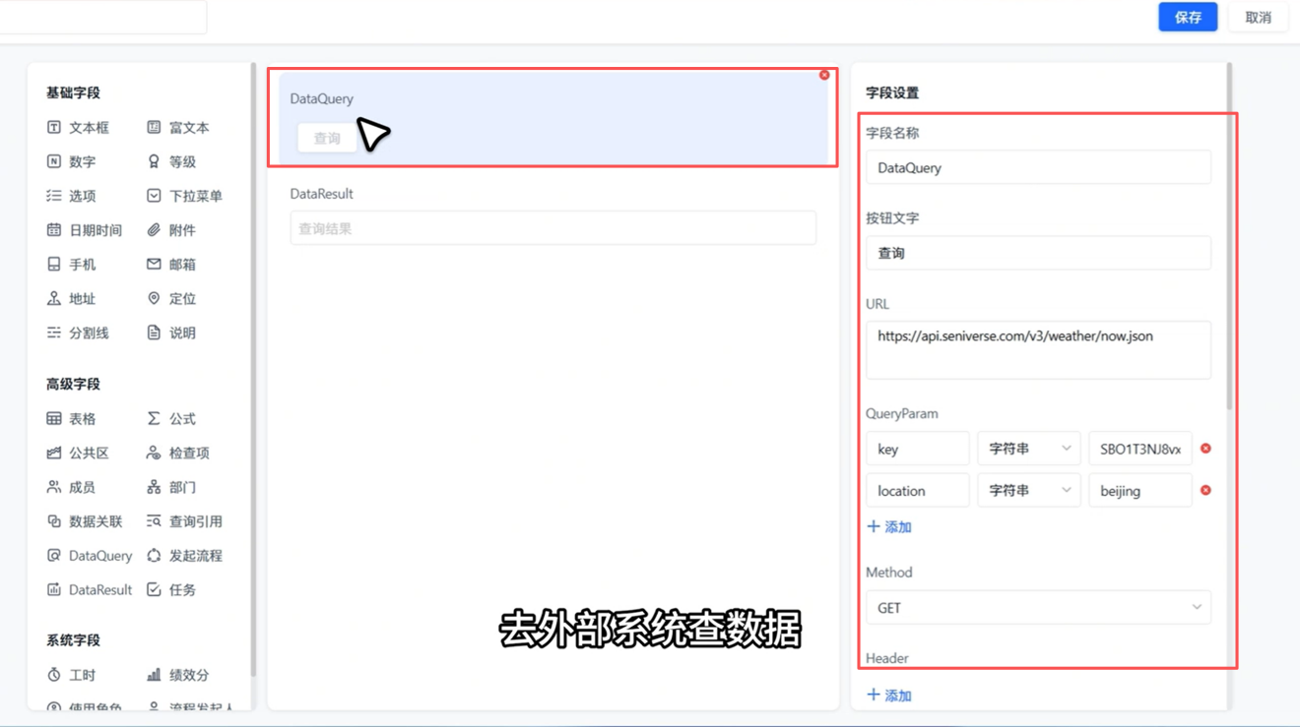Click the left field list scrollbar
This screenshot has width=1300, height=727.
253,369
